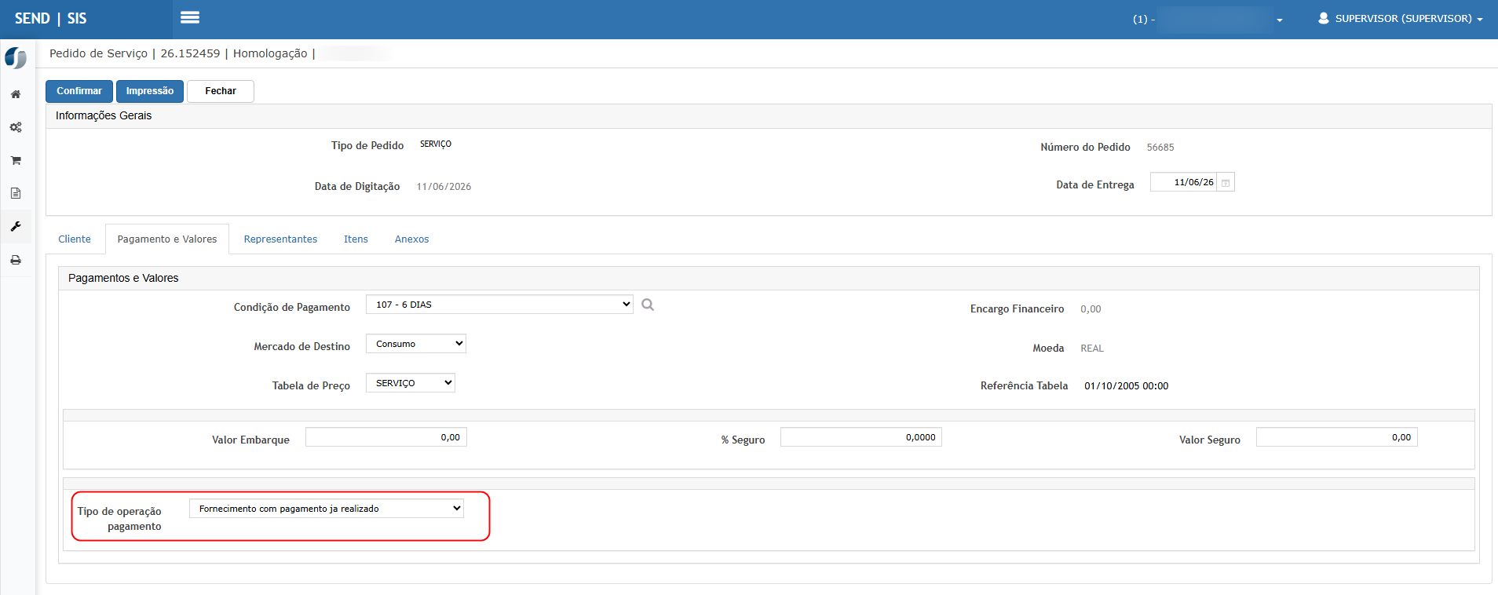Focus the Valor Embarque input field
1498x595 pixels.
[x=386, y=437]
